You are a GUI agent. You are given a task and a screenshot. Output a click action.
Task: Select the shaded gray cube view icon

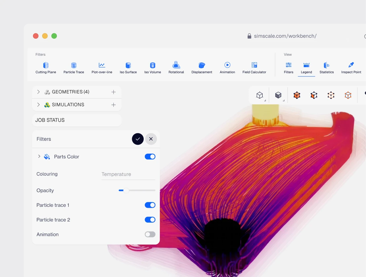[278, 95]
